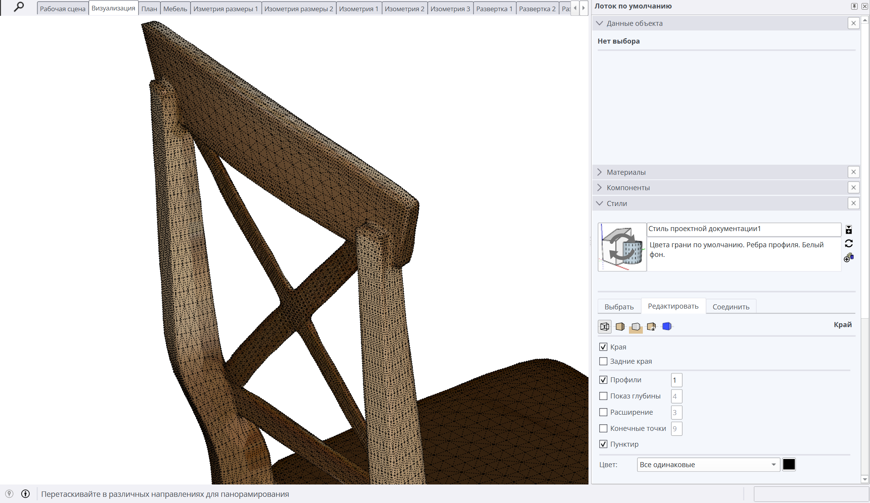Click the style thumbnail preview
The image size is (870, 503).
point(622,247)
